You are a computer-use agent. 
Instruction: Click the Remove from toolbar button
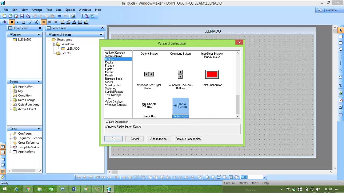click(189, 139)
